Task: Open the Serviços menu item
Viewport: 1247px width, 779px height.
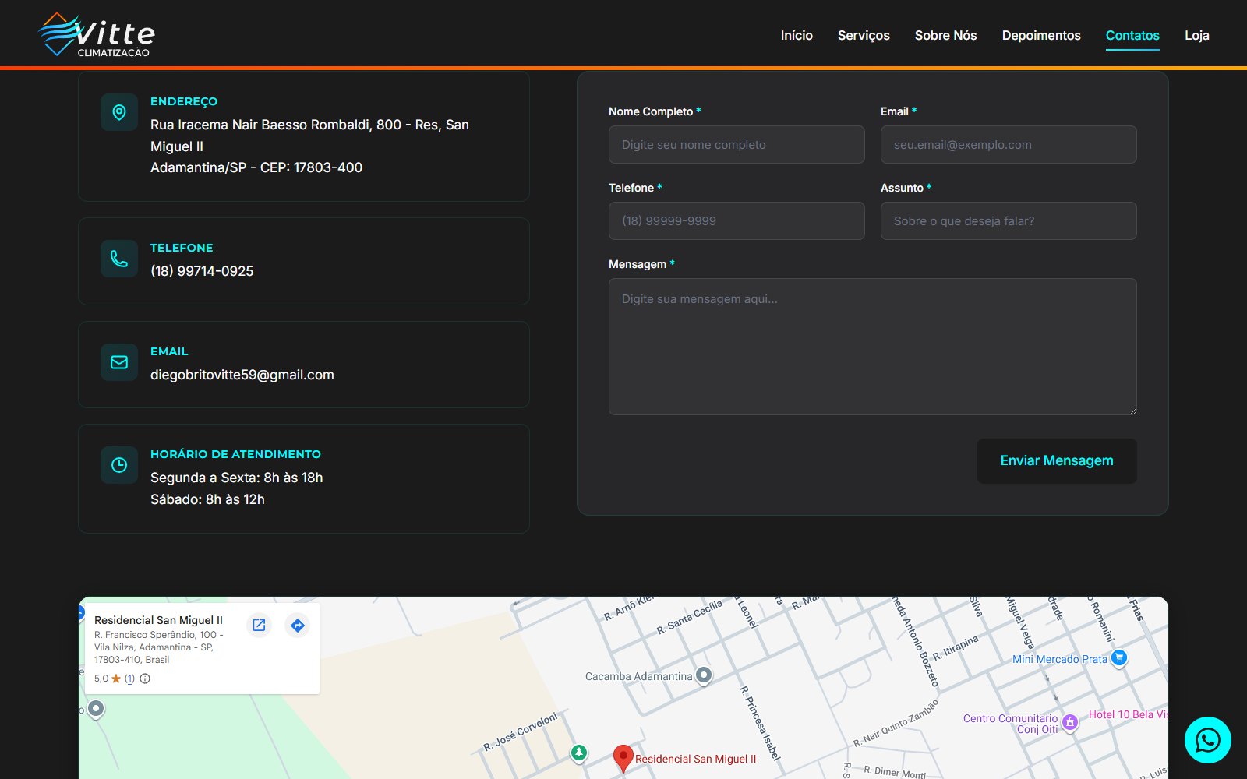Action: [864, 35]
